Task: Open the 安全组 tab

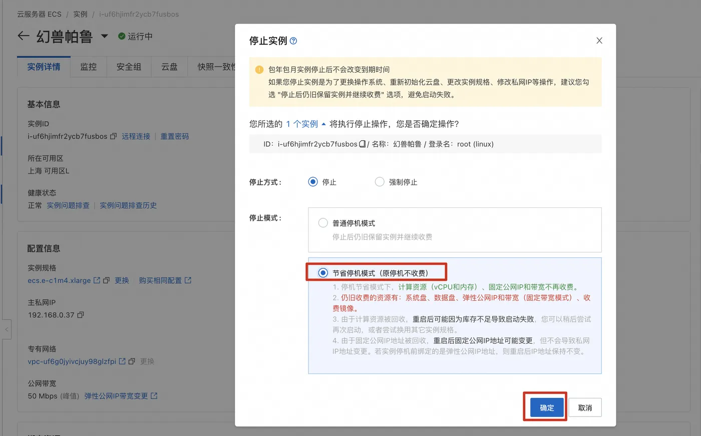Action: tap(129, 67)
